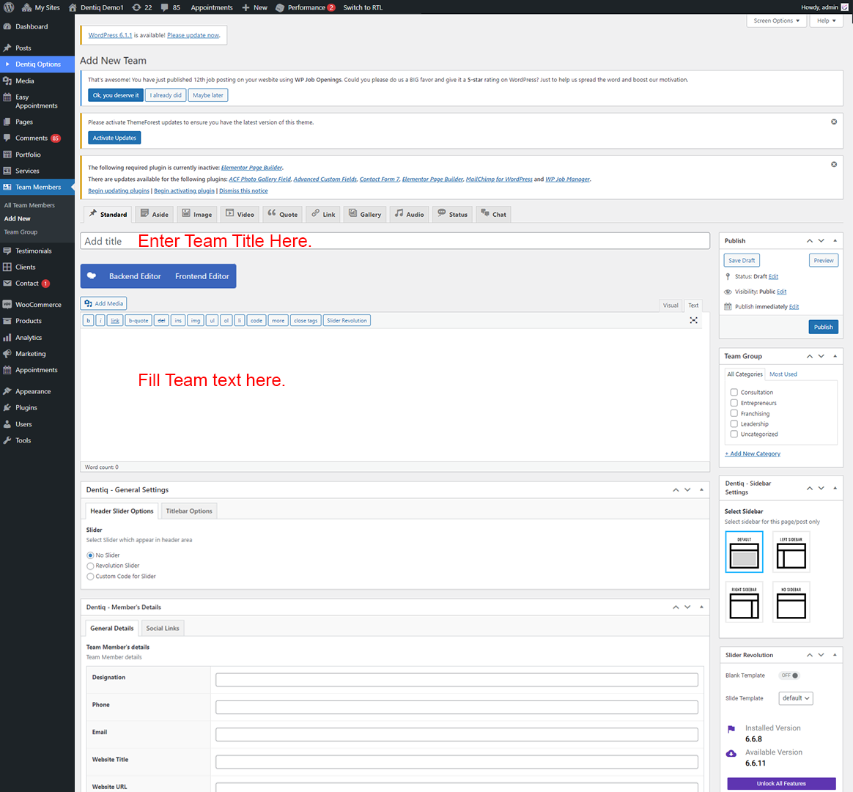Click the blue Publish button
This screenshot has height=792, width=853.
[823, 327]
